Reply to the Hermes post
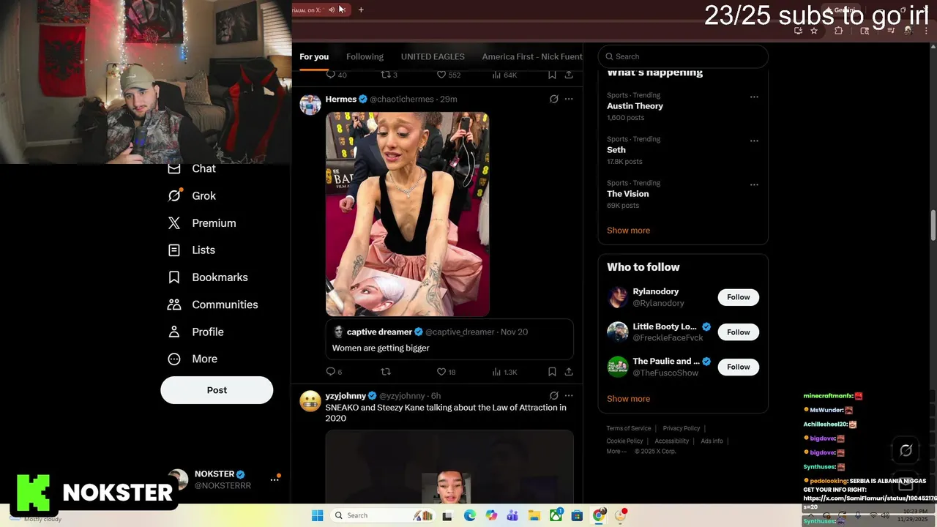This screenshot has width=937, height=527. [x=333, y=372]
